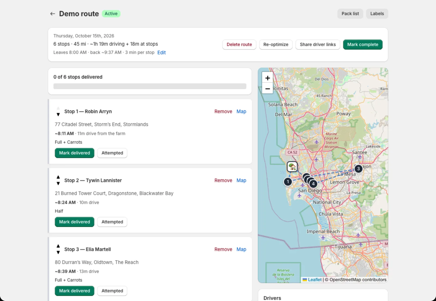Share driver links
The width and height of the screenshot is (436, 301).
[x=318, y=44]
